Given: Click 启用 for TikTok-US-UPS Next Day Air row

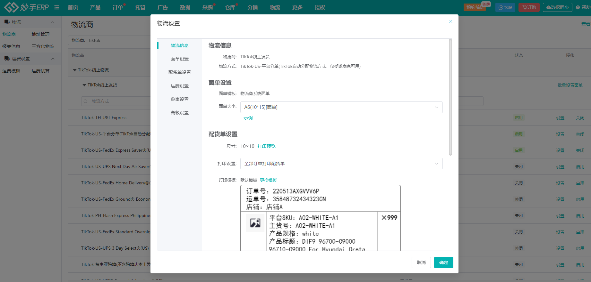Looking at the screenshot, I should (x=580, y=167).
